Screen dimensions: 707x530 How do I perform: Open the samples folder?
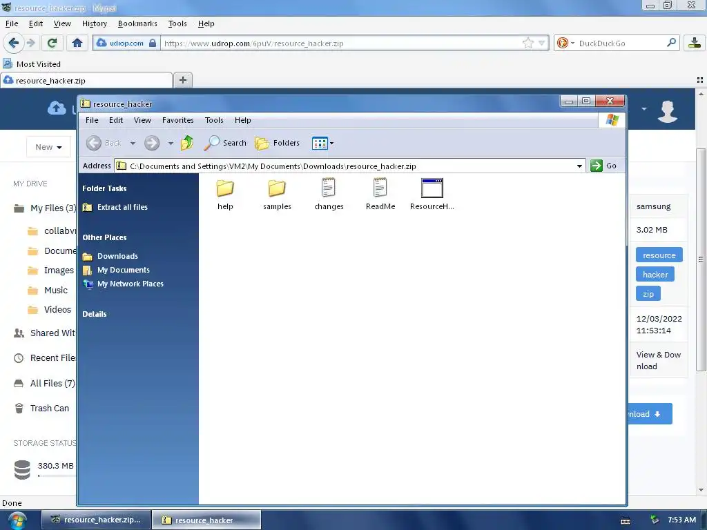click(277, 195)
